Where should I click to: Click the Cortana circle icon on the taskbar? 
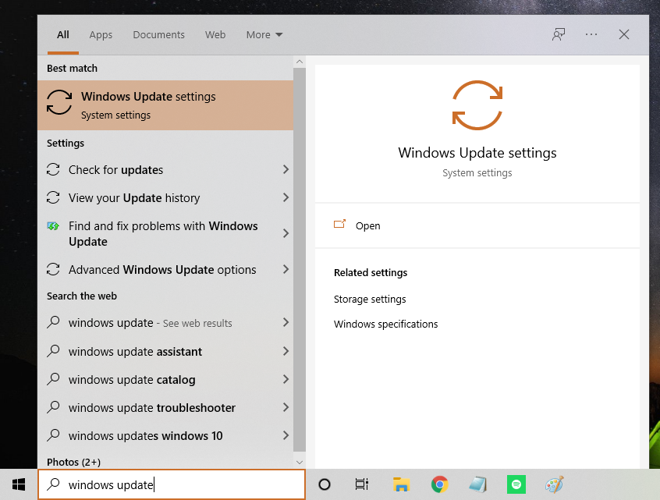point(324,484)
